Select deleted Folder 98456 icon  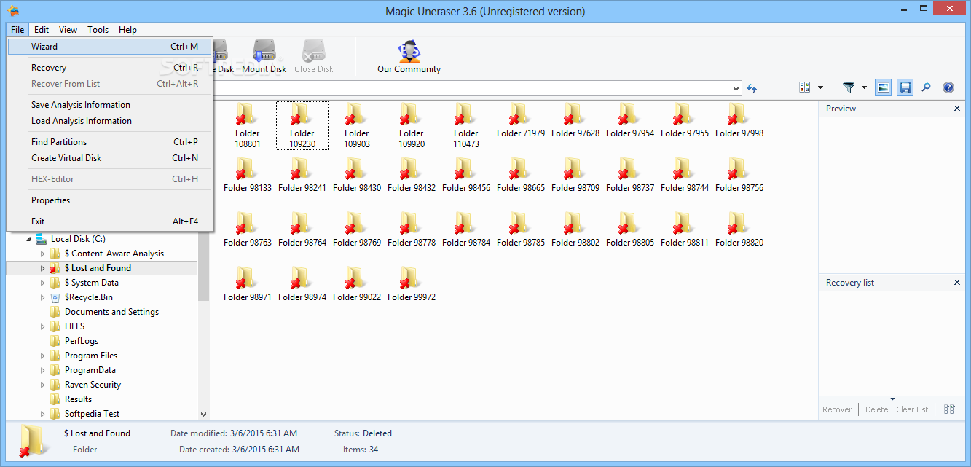tap(464, 170)
